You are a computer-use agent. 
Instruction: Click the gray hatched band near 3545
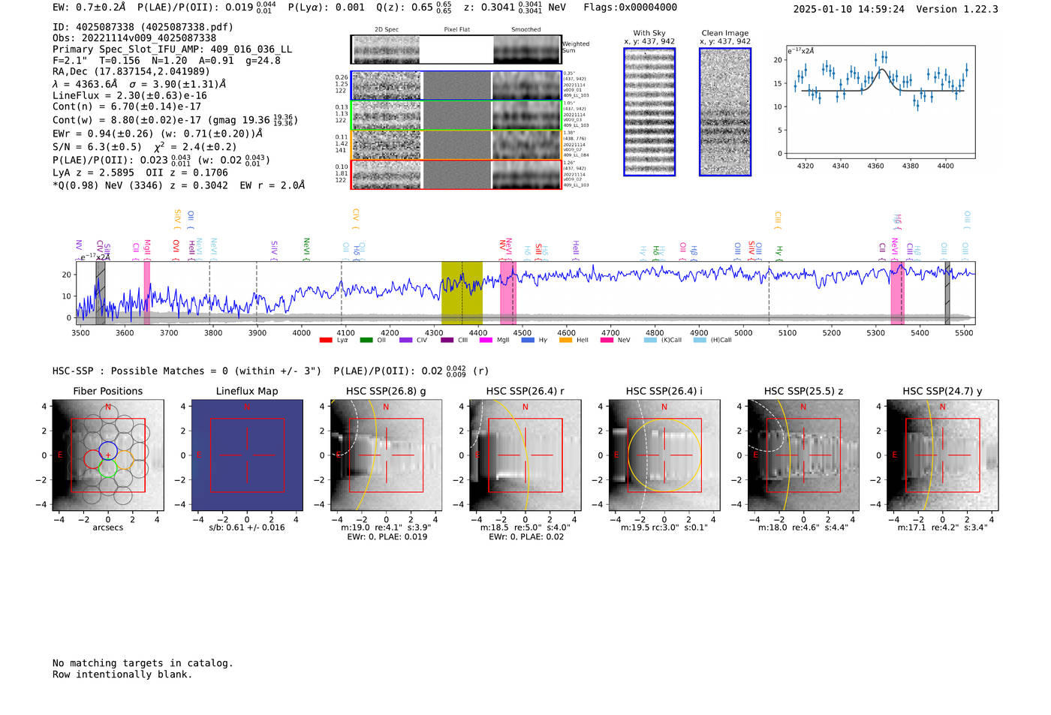101,293
